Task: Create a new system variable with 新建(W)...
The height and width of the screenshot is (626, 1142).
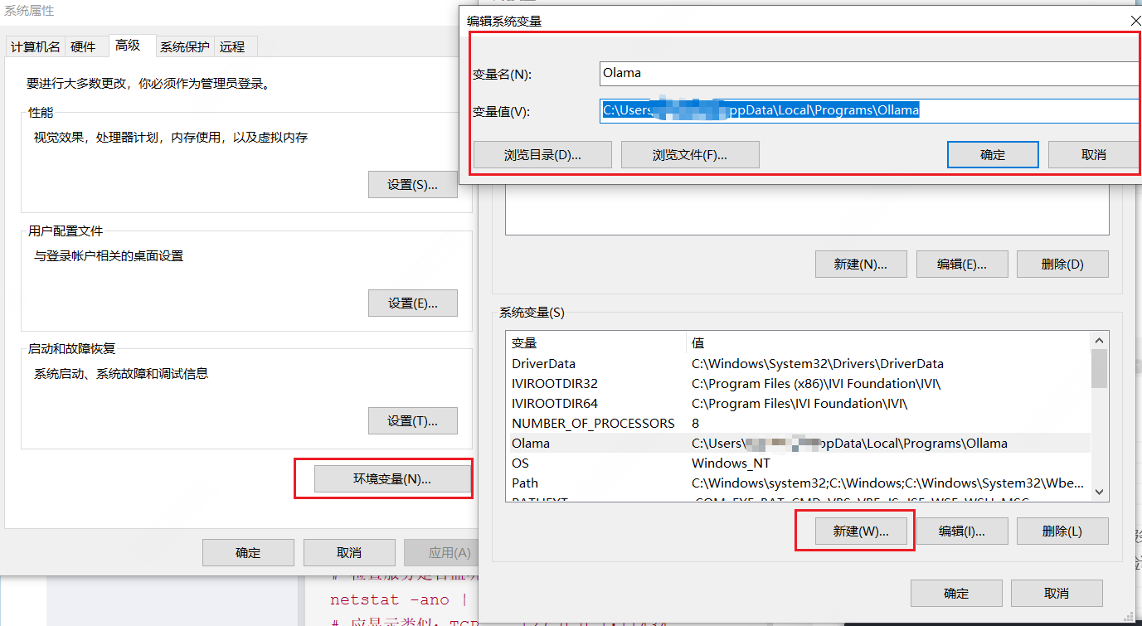Action: coord(861,531)
